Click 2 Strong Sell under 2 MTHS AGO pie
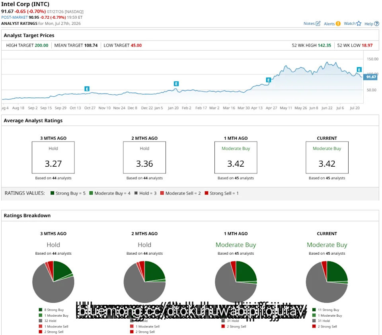Viewport: 382px width, 335px height. (142, 332)
